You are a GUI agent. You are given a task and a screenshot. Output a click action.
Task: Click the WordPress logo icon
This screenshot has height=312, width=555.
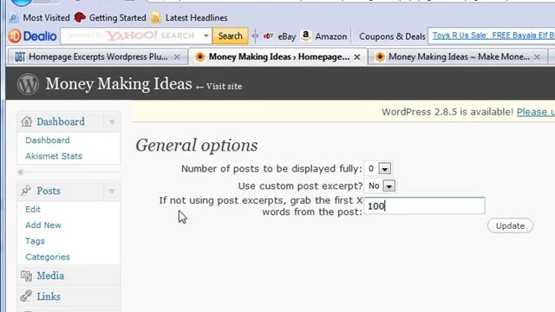click(x=28, y=84)
